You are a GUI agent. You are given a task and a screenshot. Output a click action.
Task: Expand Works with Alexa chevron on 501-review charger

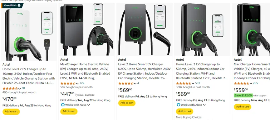204,105
